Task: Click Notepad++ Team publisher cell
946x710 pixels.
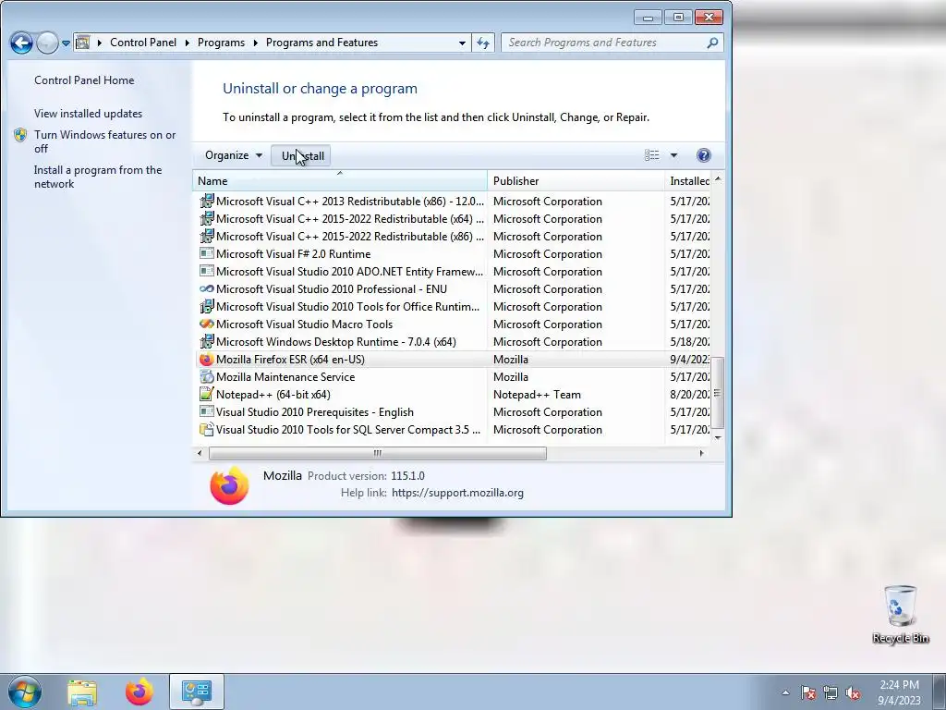Action: [x=537, y=394]
